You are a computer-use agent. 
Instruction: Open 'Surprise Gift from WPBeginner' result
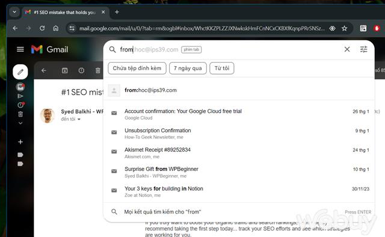coord(239,173)
